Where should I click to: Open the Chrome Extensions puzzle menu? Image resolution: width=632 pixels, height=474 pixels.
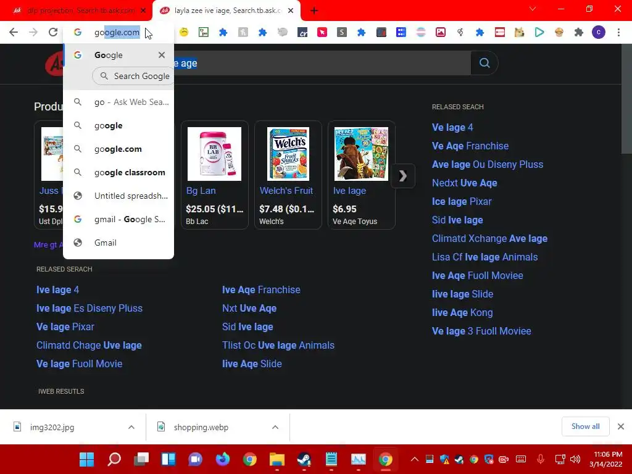click(579, 32)
